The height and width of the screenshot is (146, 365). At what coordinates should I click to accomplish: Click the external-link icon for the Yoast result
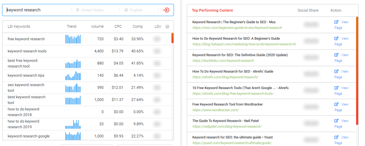click(x=336, y=137)
